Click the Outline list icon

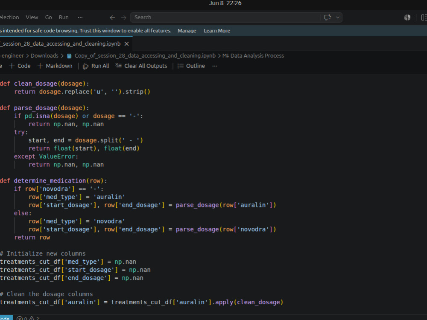(180, 66)
